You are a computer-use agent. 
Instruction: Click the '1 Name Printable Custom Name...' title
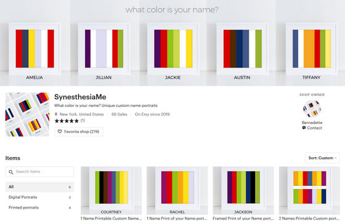(x=111, y=219)
